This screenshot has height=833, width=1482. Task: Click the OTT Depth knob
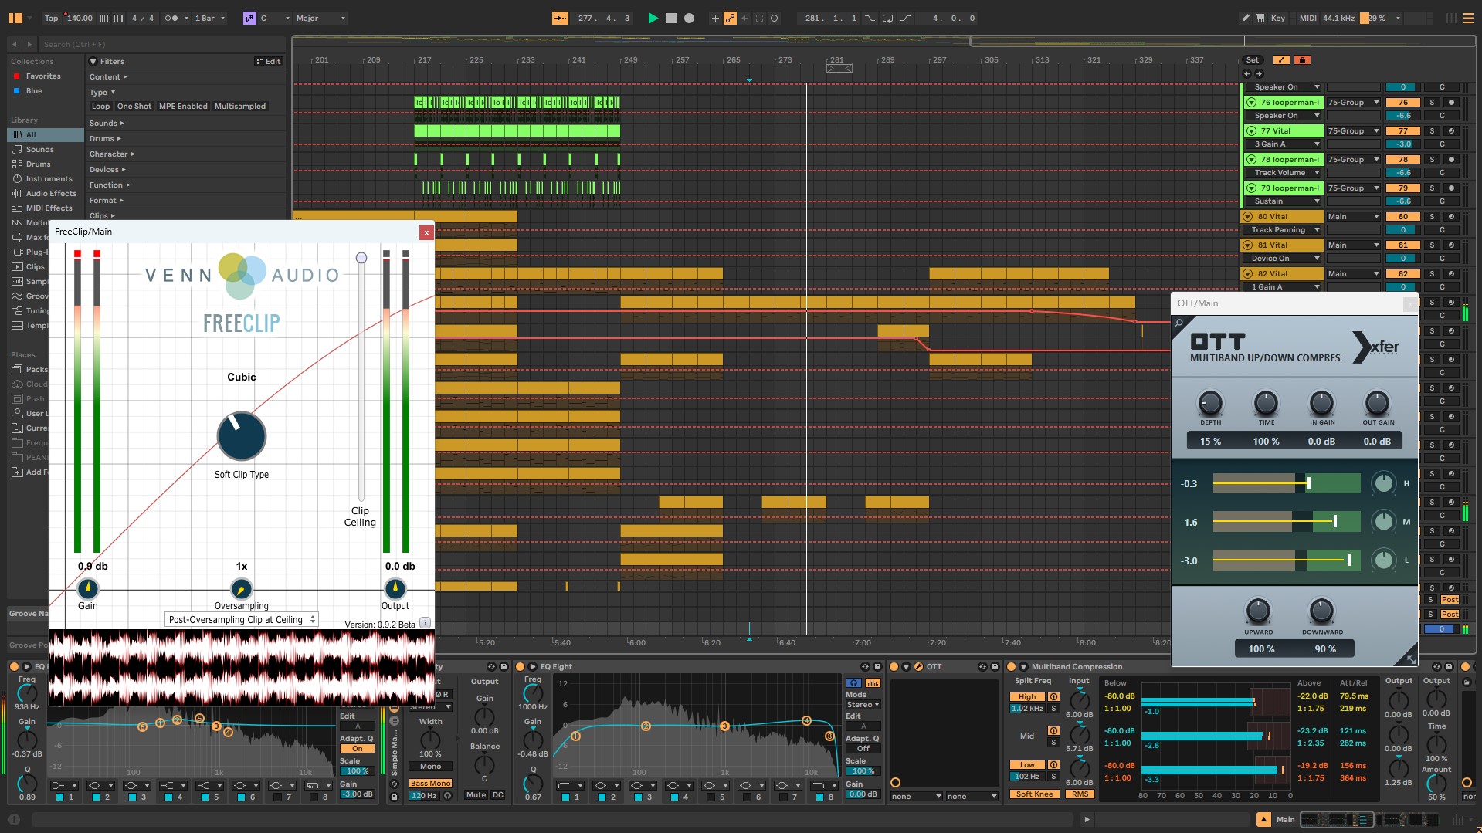(x=1210, y=403)
